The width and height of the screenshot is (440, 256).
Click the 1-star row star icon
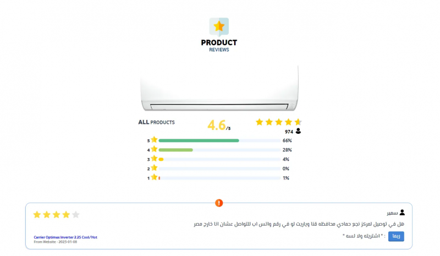point(154,177)
